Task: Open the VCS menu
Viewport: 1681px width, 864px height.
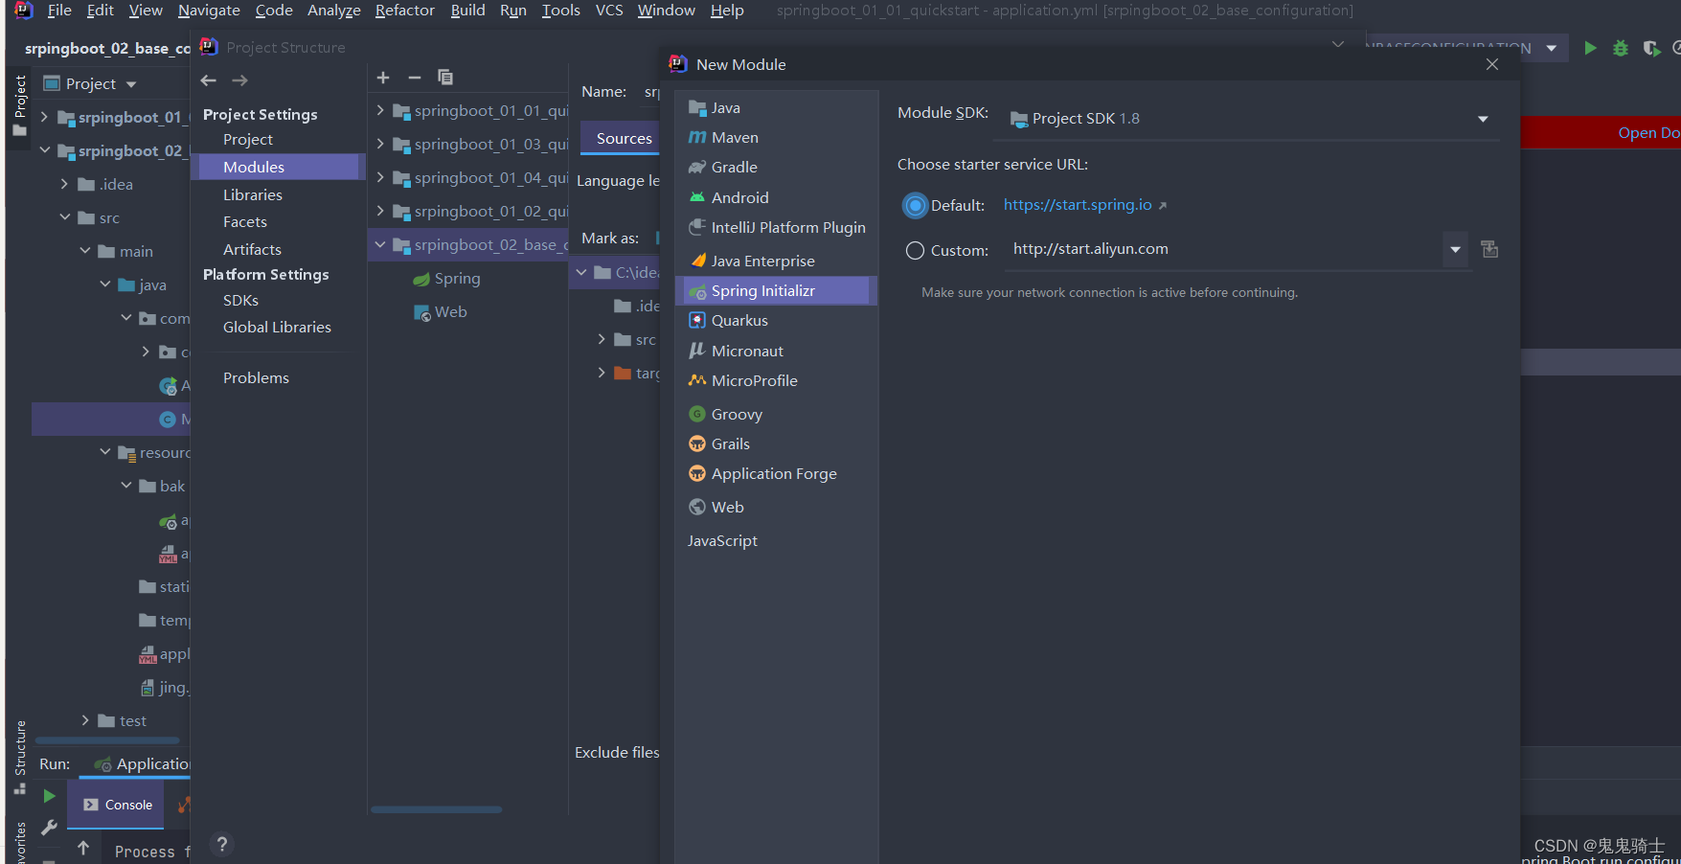Action: click(609, 11)
